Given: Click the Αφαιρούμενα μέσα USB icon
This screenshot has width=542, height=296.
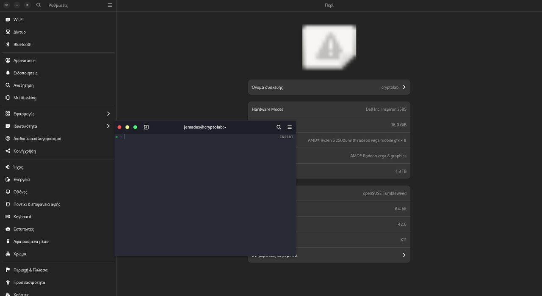Looking at the screenshot, I should [x=8, y=241].
